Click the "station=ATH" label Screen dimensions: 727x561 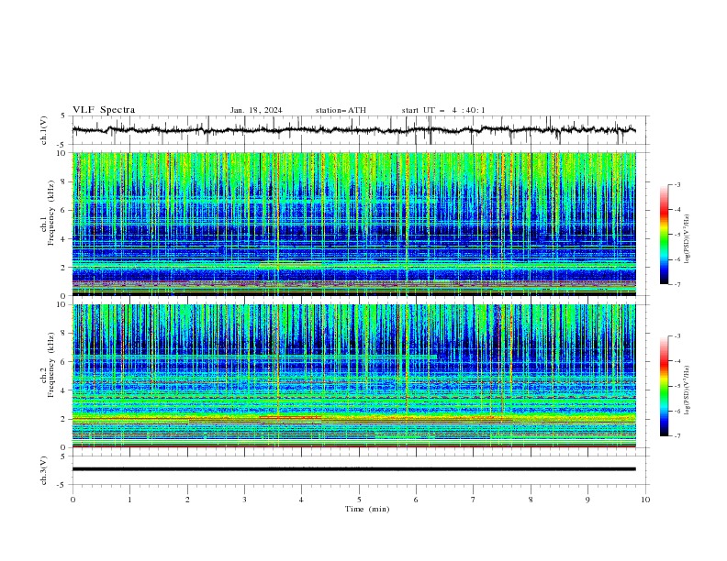pos(341,110)
